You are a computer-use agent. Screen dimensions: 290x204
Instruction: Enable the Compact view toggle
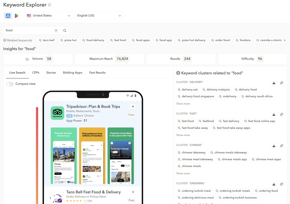coord(10,84)
